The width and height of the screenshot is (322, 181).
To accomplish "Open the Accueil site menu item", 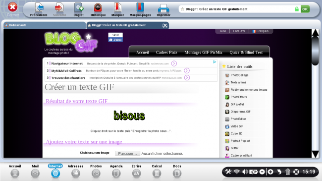I will 143,53.
